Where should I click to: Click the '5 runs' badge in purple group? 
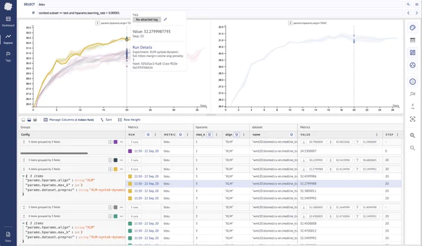(135, 142)
